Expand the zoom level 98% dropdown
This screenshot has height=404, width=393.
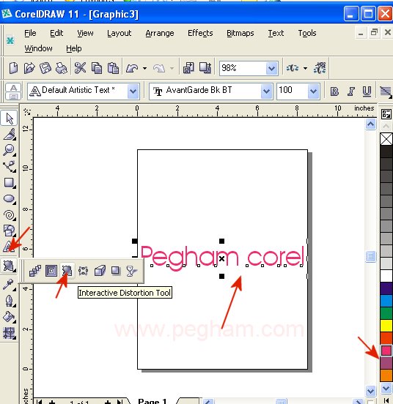click(x=271, y=68)
